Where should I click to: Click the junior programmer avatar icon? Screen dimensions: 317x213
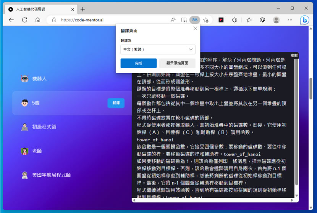pyautogui.click(x=25, y=127)
